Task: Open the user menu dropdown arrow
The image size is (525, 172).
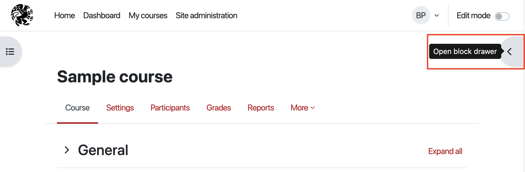Action: pos(437,16)
